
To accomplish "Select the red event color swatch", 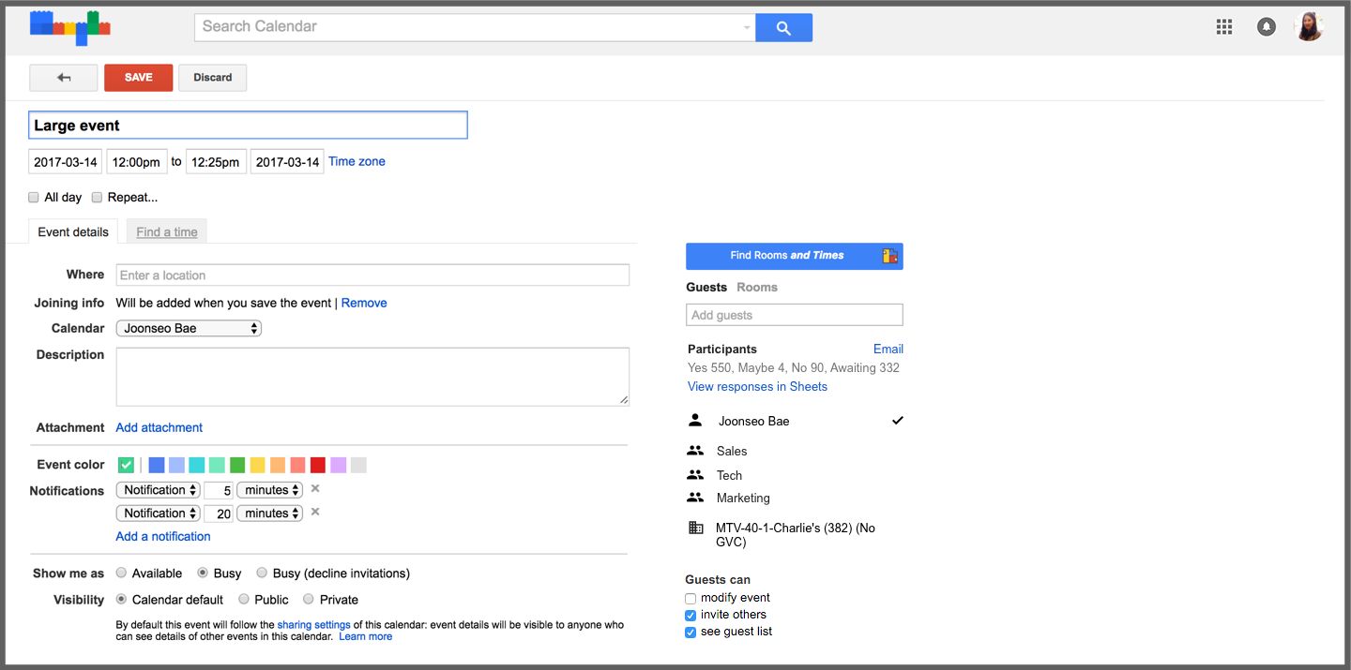I will point(318,465).
